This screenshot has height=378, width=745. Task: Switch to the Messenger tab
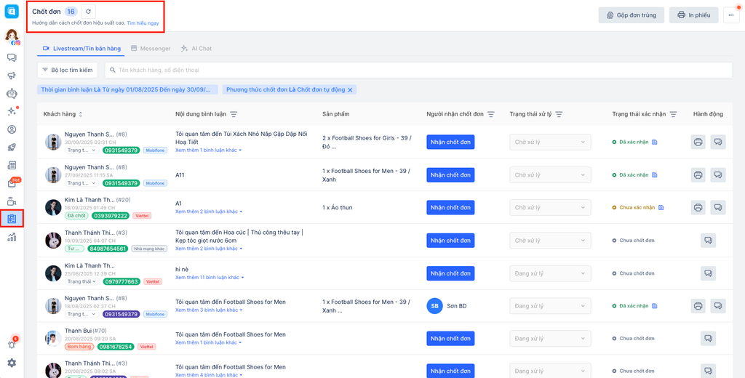click(x=151, y=49)
